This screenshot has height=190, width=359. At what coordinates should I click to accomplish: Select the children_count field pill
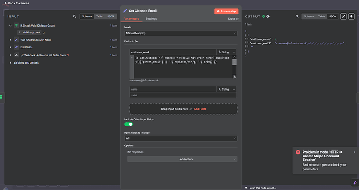(x=30, y=32)
